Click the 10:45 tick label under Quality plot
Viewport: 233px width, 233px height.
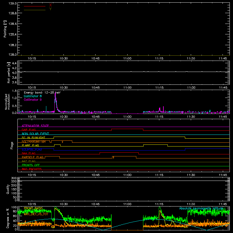(x=96, y=204)
